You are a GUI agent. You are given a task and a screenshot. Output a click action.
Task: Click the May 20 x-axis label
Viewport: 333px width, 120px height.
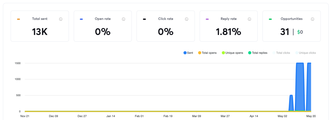point(311,116)
